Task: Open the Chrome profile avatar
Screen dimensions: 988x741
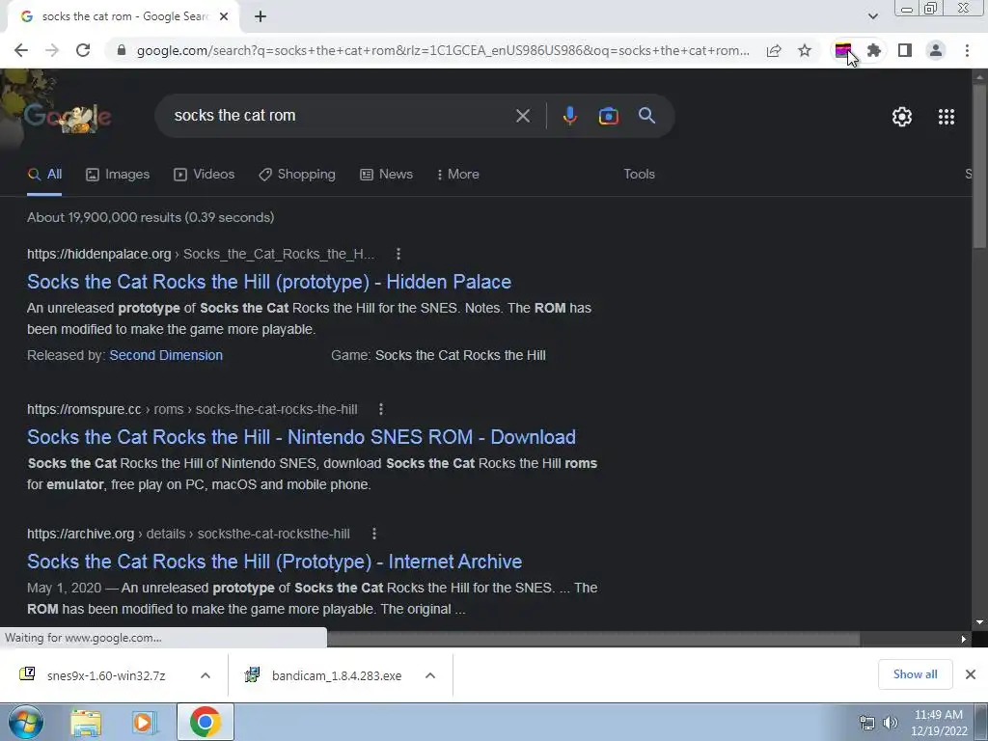Action: pyautogui.click(x=936, y=50)
